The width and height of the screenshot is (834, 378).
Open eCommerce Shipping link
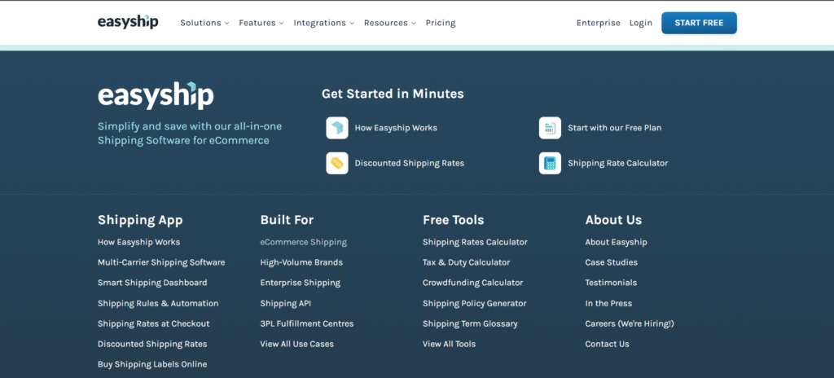pyautogui.click(x=303, y=242)
